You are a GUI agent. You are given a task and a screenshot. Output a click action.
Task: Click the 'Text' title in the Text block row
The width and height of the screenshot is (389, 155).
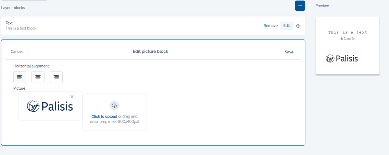pos(9,23)
